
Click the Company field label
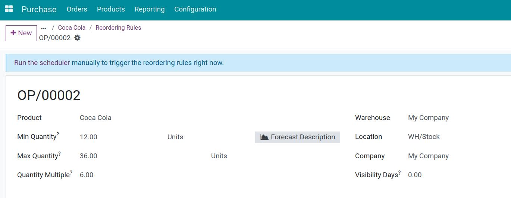[x=370, y=156]
